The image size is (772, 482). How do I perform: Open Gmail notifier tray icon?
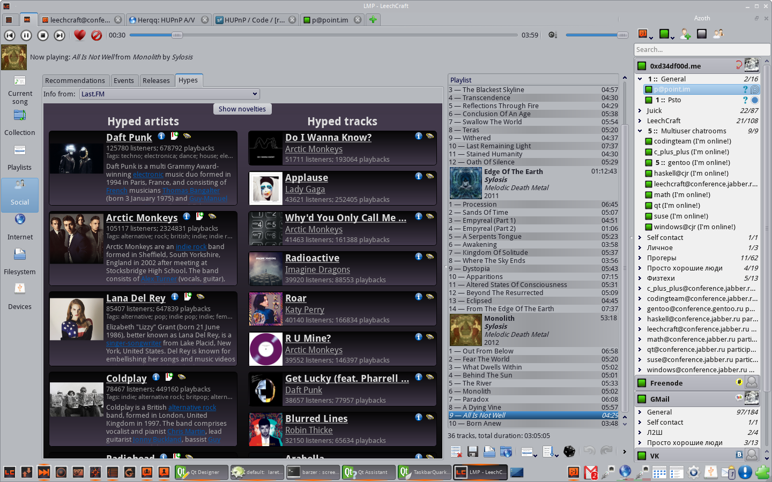[x=591, y=472]
